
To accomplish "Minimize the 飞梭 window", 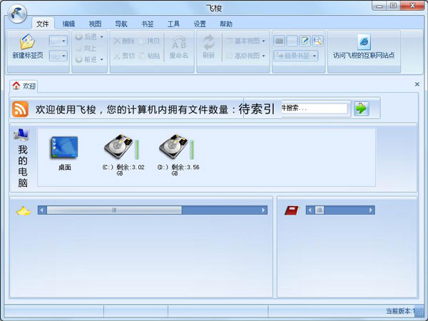I will pos(379,6).
